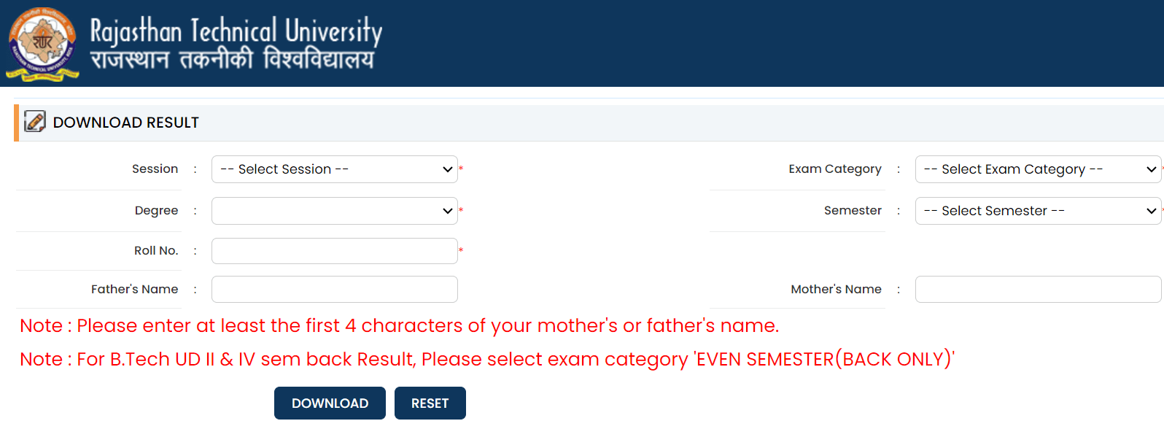1164x429 pixels.
Task: Focus the Roll No. text field
Action: [335, 251]
